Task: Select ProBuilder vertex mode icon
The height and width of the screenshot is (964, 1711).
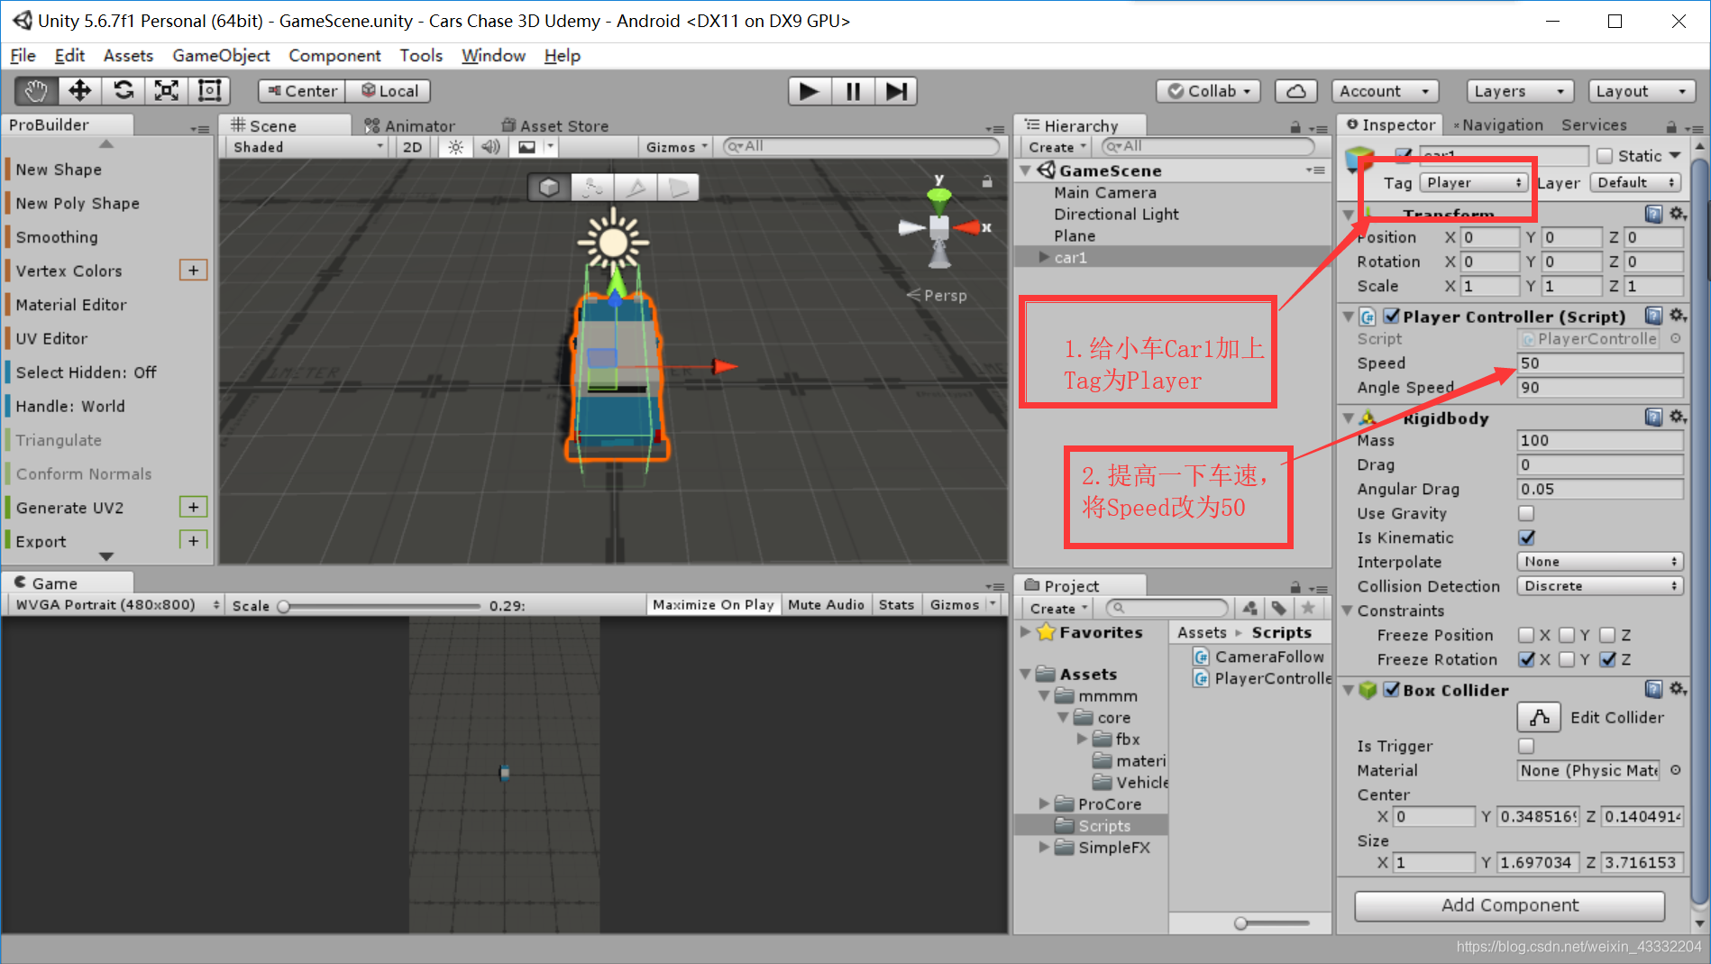Action: 592,187
